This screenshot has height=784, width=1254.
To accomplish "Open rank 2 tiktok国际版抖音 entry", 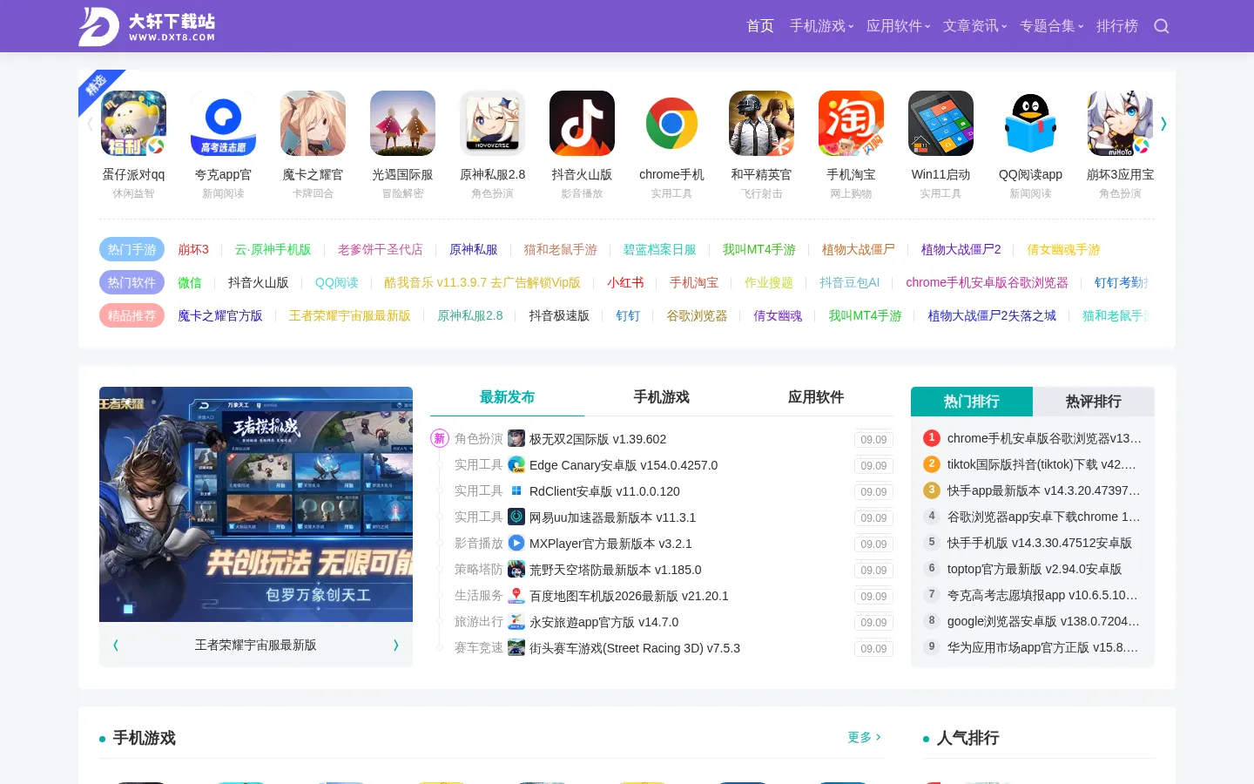I will 1042,464.
